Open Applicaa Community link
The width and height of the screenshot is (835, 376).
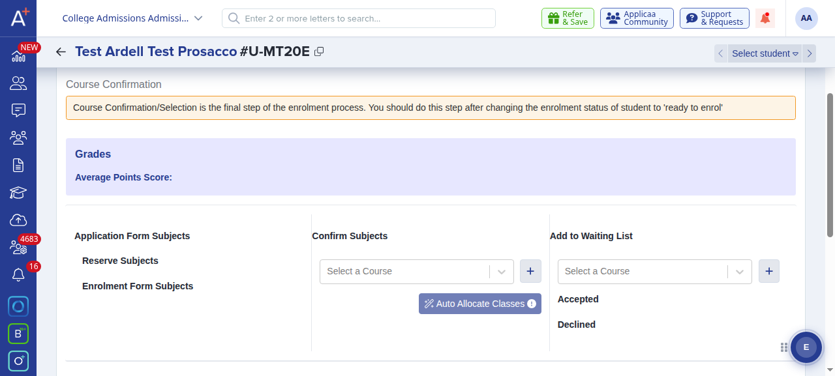click(637, 18)
